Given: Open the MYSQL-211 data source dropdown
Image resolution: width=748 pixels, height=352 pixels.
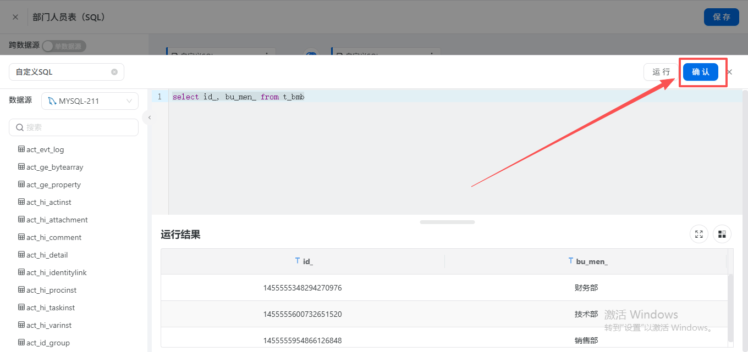Looking at the screenshot, I should [x=90, y=101].
